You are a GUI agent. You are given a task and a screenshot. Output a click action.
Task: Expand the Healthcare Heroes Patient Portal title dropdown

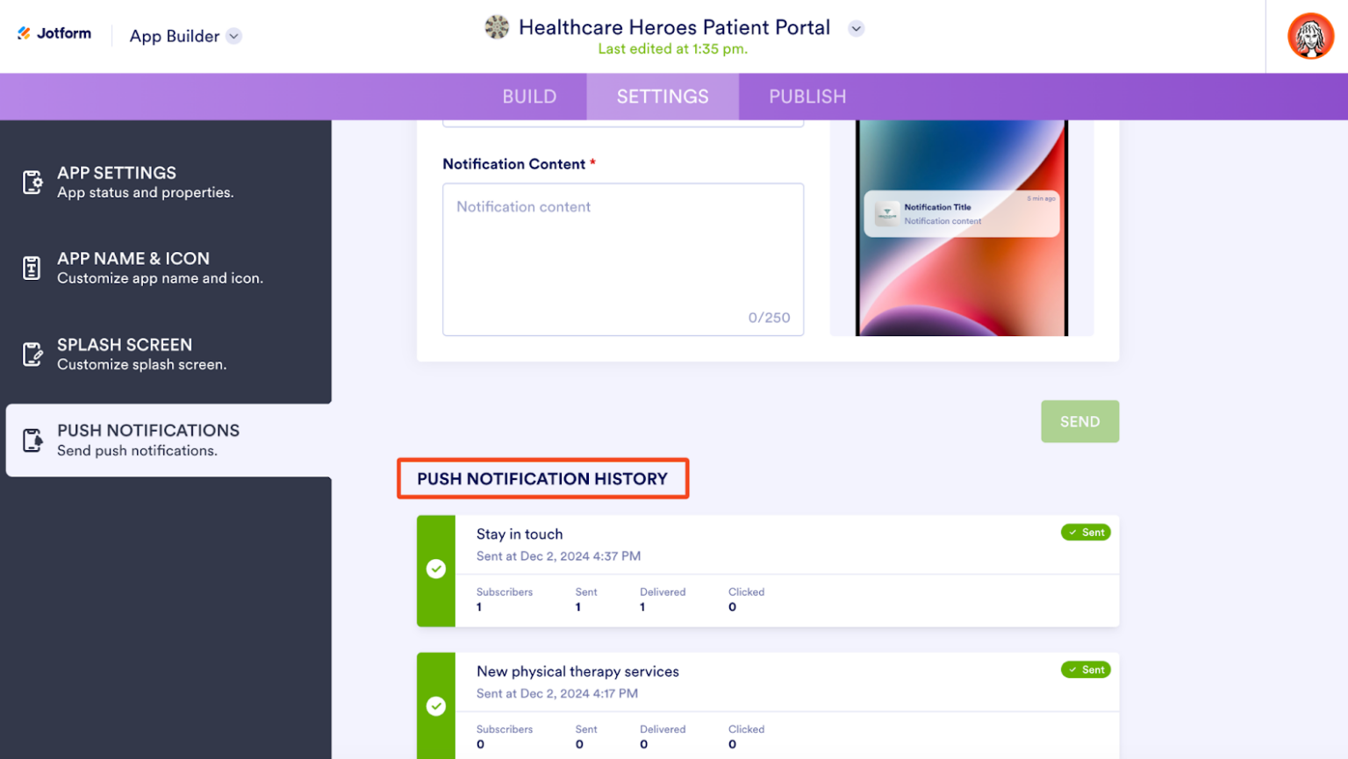(x=857, y=27)
